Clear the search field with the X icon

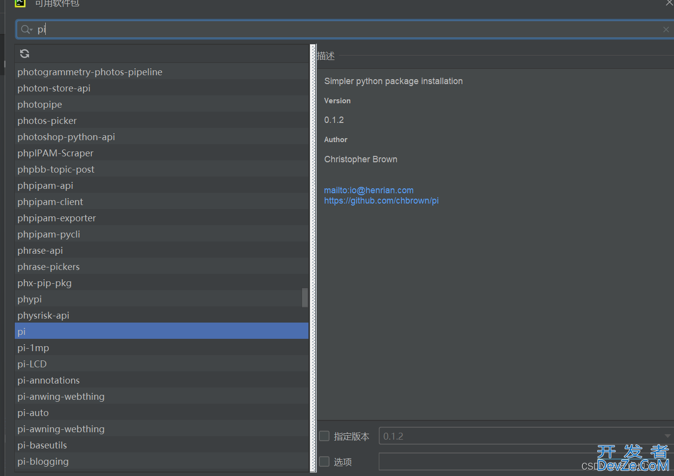pos(666,30)
